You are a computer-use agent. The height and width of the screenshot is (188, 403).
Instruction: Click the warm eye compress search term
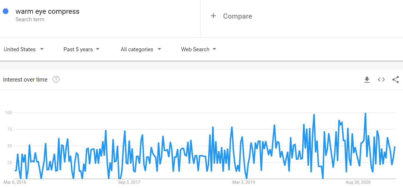tap(47, 11)
